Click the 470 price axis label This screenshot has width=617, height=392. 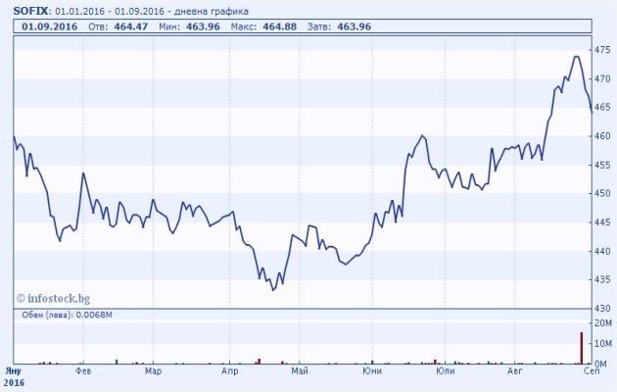pyautogui.click(x=602, y=78)
